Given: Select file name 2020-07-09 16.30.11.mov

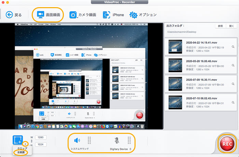Looking at the screenshot, I should point(201,80).
